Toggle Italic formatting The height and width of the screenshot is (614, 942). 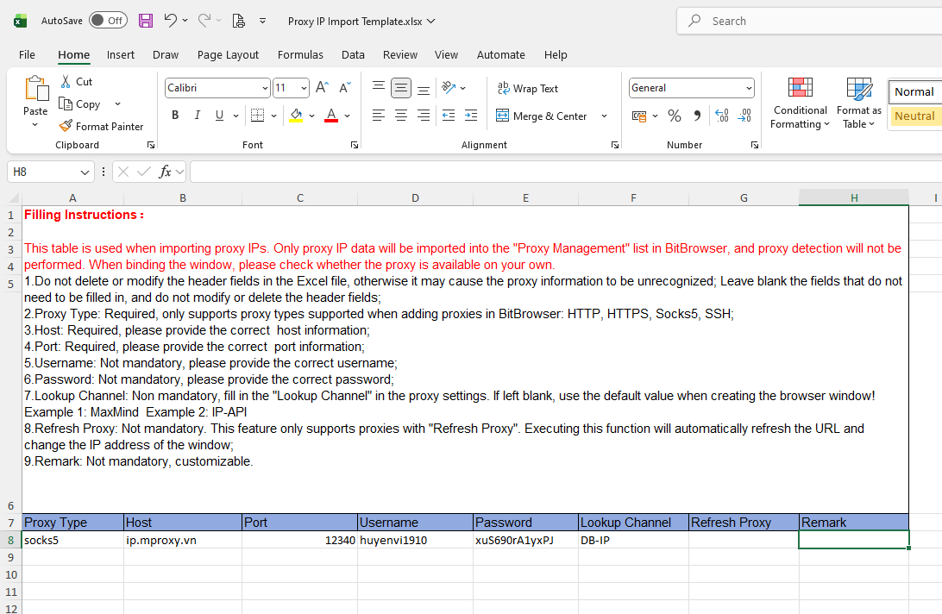[198, 116]
